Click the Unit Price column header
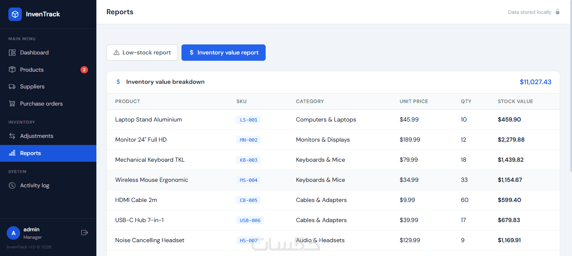Screen dimensions: 572x256 [x=414, y=101]
